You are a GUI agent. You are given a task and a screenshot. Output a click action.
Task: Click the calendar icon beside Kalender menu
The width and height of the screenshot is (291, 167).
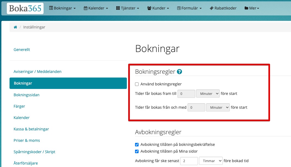[x=86, y=8]
